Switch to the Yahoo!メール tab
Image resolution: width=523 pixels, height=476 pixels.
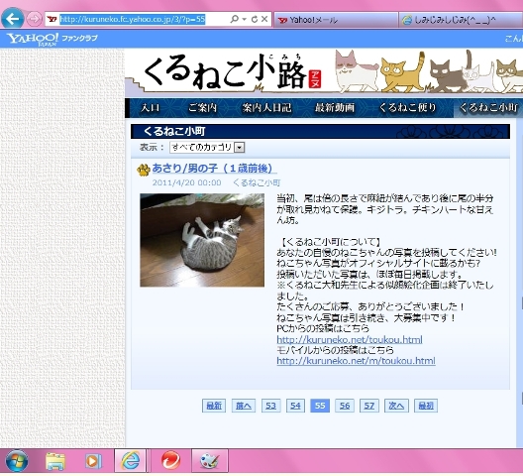(x=335, y=20)
